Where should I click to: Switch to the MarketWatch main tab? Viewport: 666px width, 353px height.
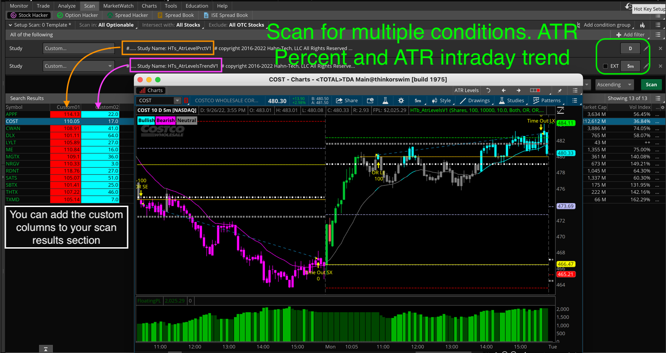[118, 6]
